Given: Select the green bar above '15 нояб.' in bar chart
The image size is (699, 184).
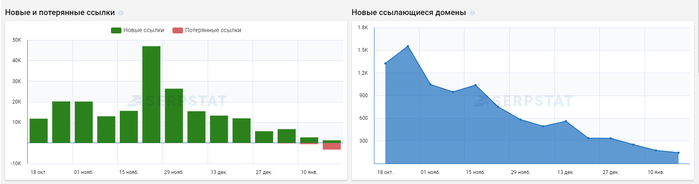Looking at the screenshot, I should pyautogui.click(x=129, y=127).
